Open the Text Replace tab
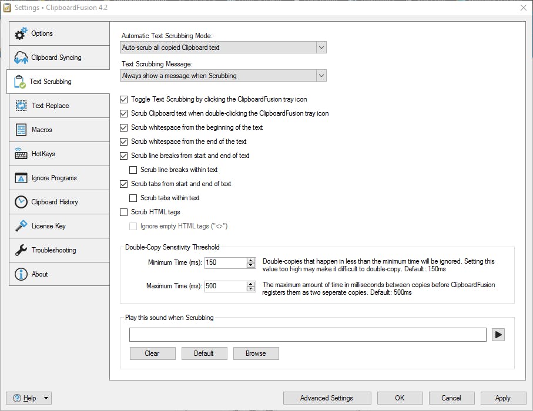Image resolution: width=533 pixels, height=411 pixels. 59,106
